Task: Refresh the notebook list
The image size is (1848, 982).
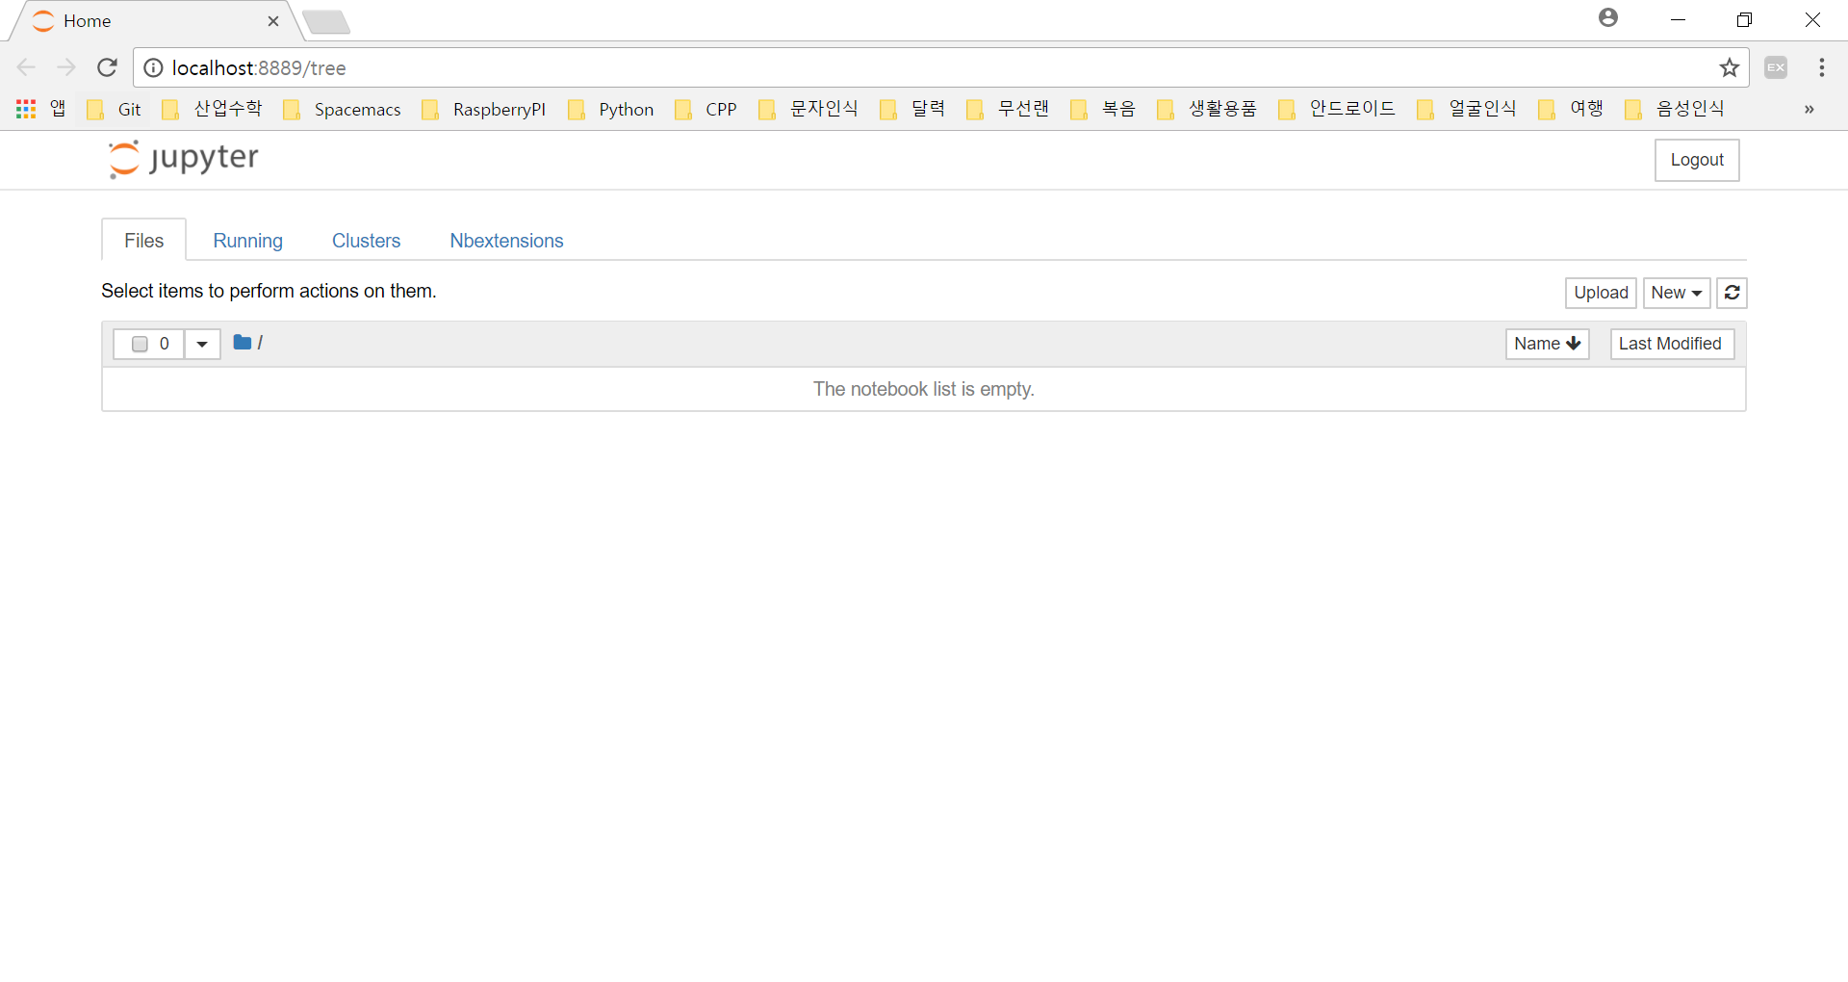Action: pyautogui.click(x=1732, y=293)
